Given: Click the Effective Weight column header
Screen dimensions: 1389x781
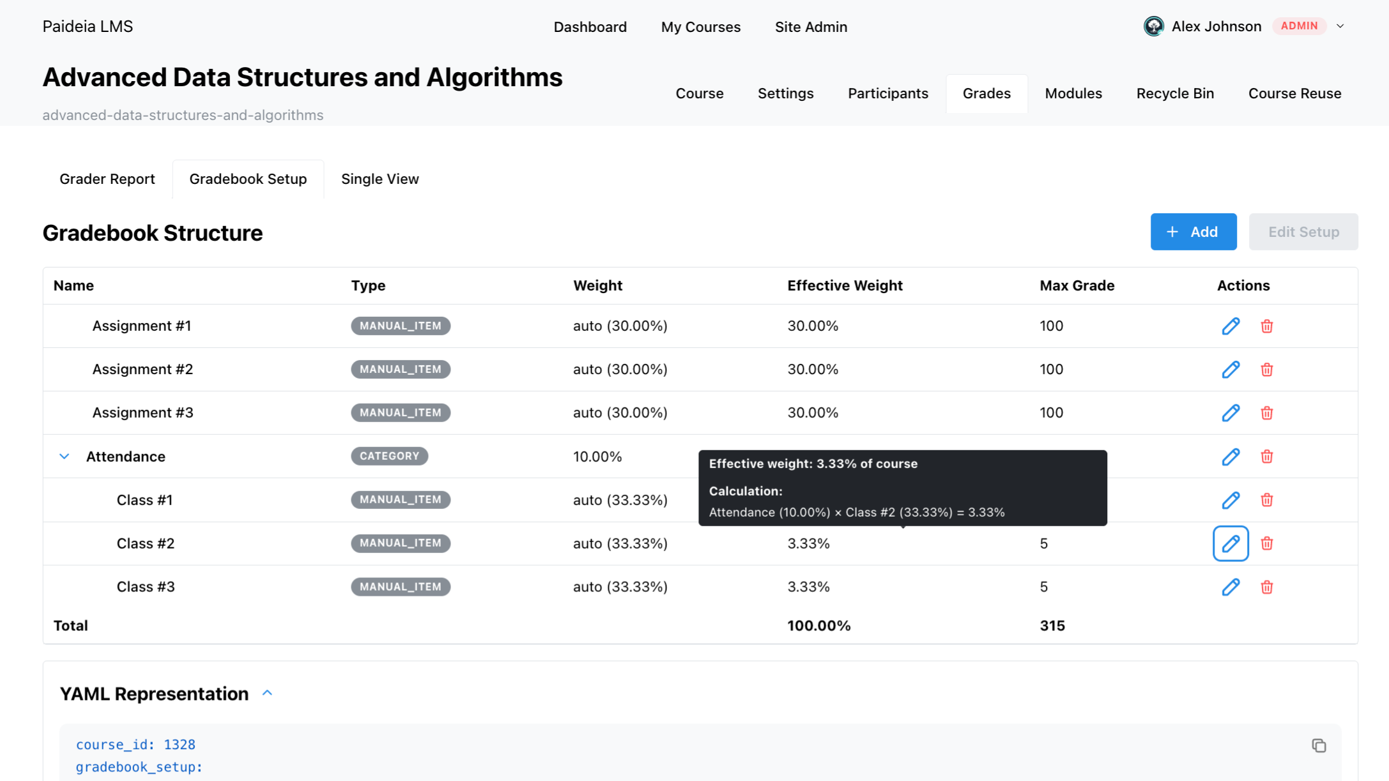Looking at the screenshot, I should point(845,285).
